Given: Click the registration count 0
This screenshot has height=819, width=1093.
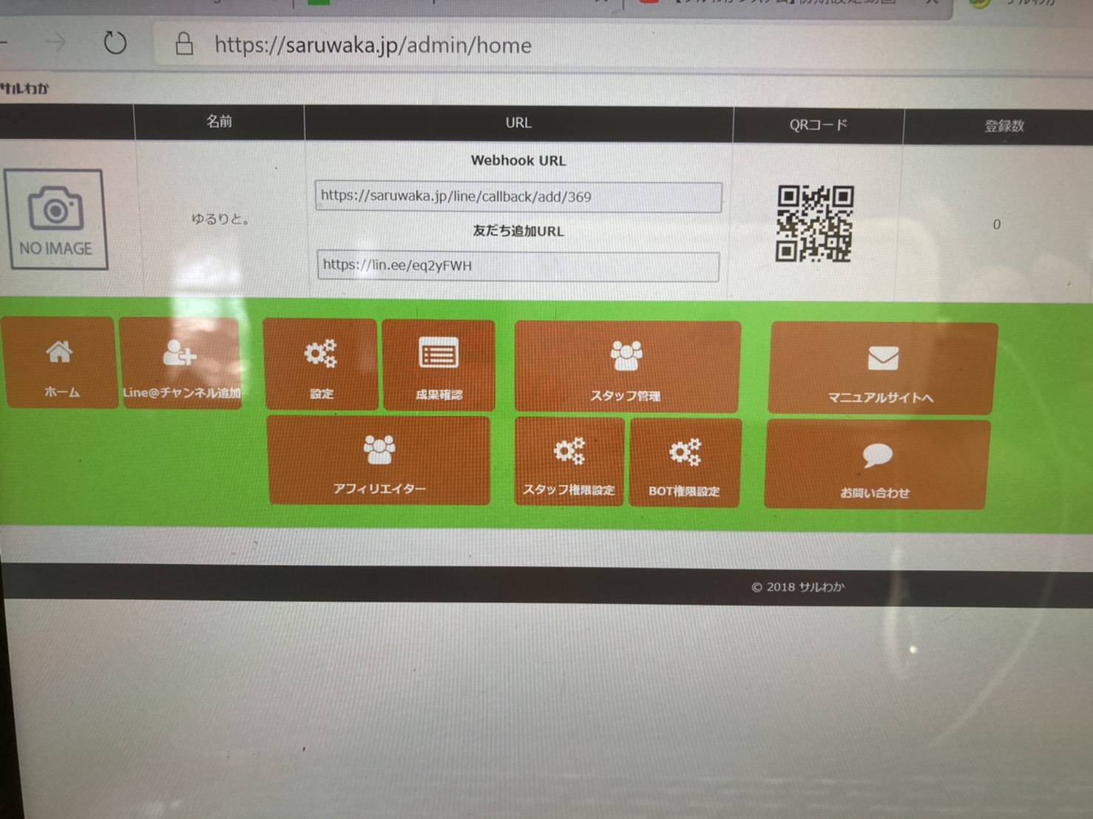Looking at the screenshot, I should (997, 224).
